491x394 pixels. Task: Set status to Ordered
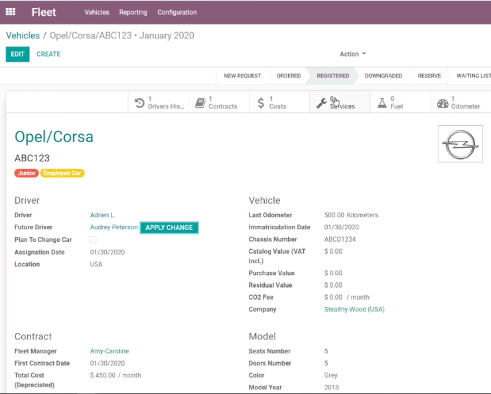289,76
